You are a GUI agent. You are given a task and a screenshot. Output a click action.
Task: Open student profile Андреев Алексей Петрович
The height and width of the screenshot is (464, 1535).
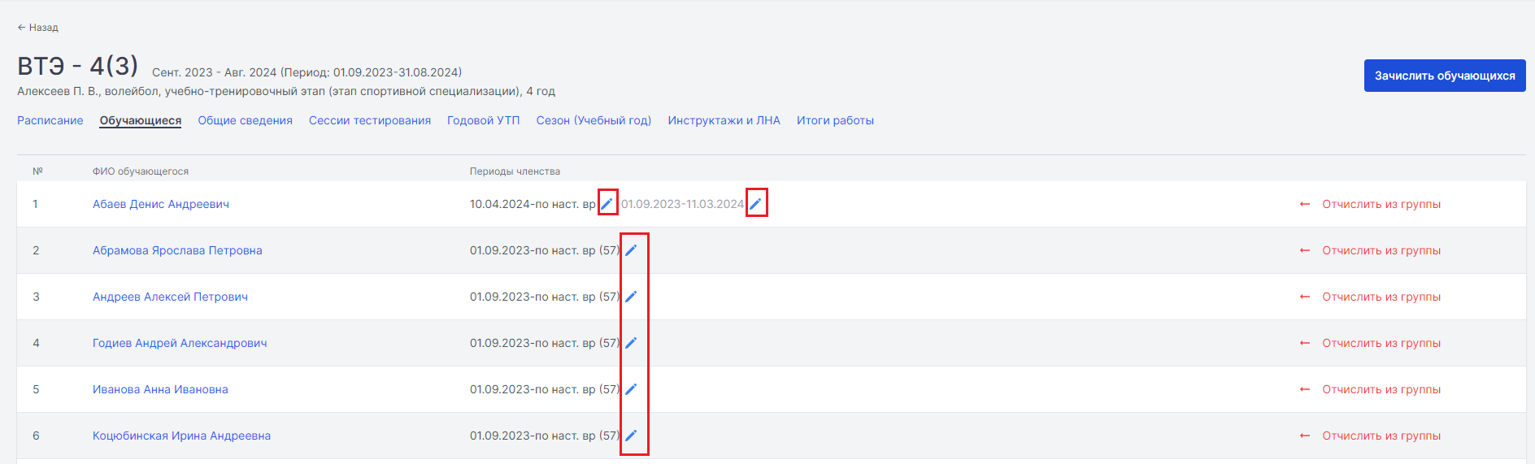(170, 297)
